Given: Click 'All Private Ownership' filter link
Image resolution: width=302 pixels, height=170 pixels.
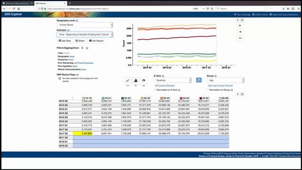Looking at the screenshot, I should 84,63.
